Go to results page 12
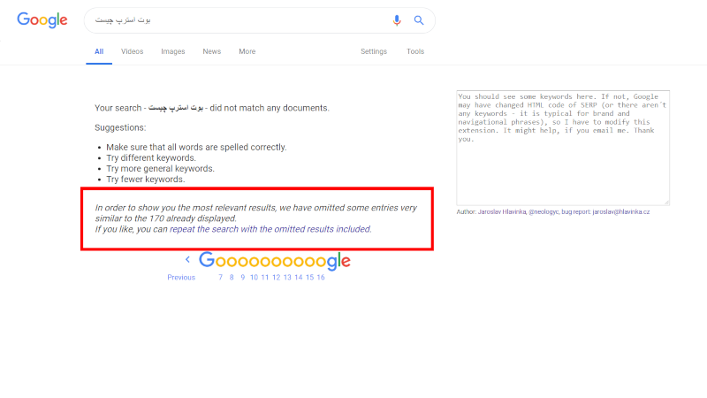Image resolution: width=707 pixels, height=398 pixels. (276, 278)
